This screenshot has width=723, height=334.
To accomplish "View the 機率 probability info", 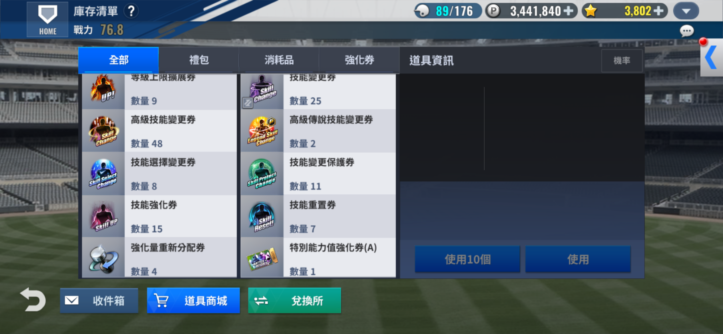I will tap(622, 61).
